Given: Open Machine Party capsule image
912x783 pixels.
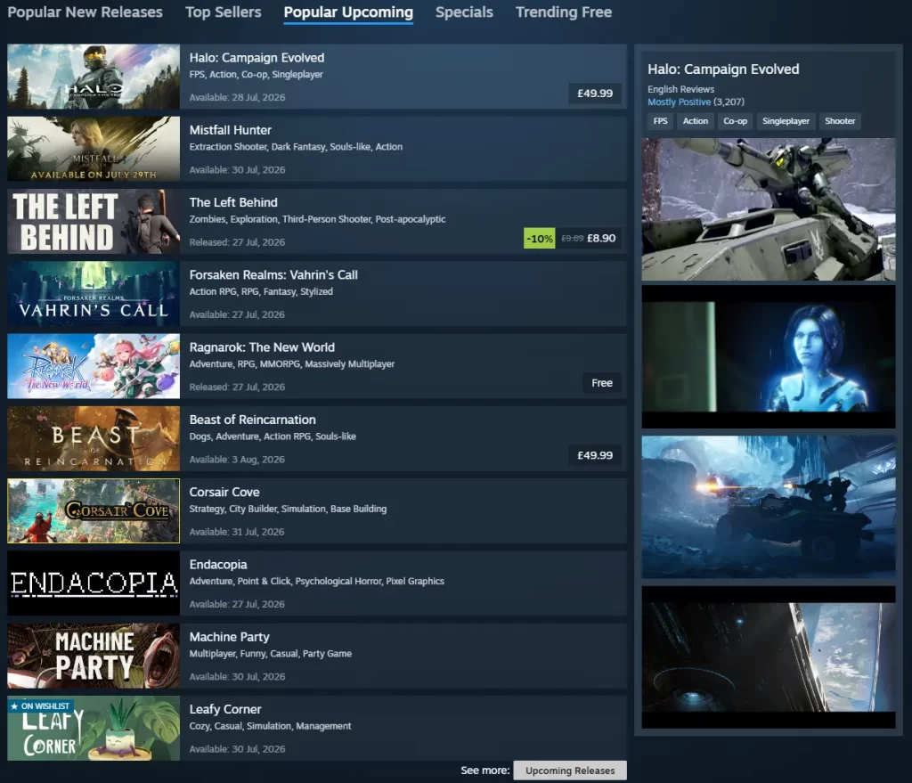Looking at the screenshot, I should click(x=94, y=656).
